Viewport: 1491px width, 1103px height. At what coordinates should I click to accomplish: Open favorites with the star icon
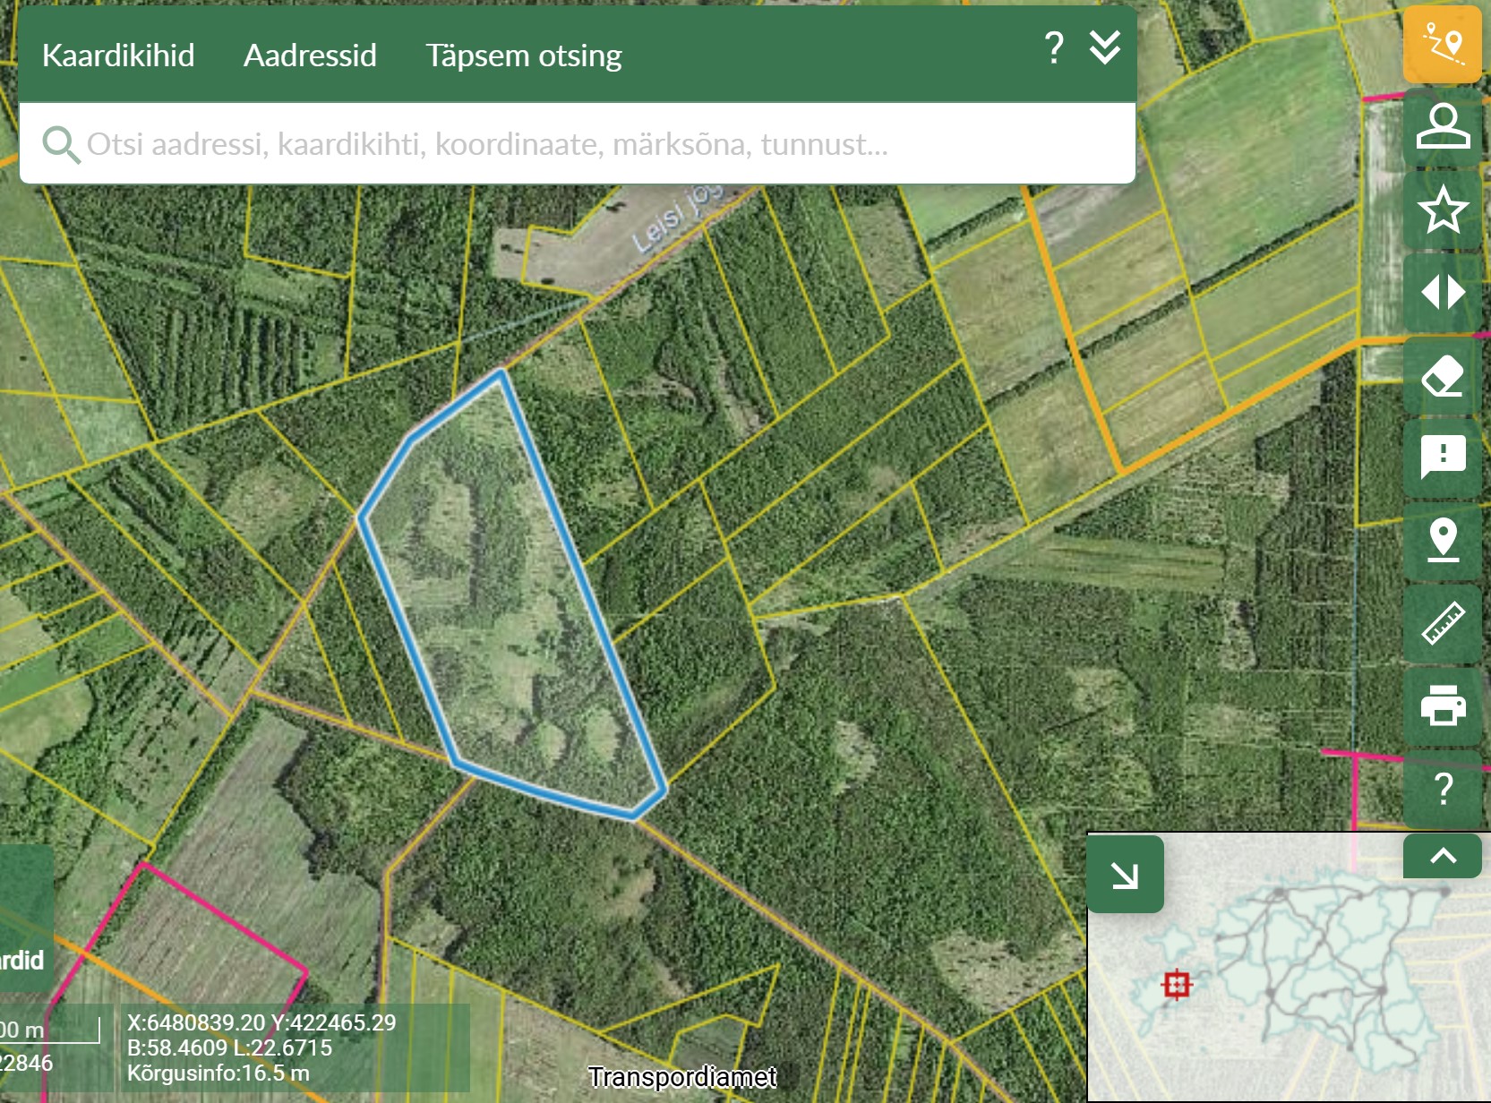click(1442, 209)
